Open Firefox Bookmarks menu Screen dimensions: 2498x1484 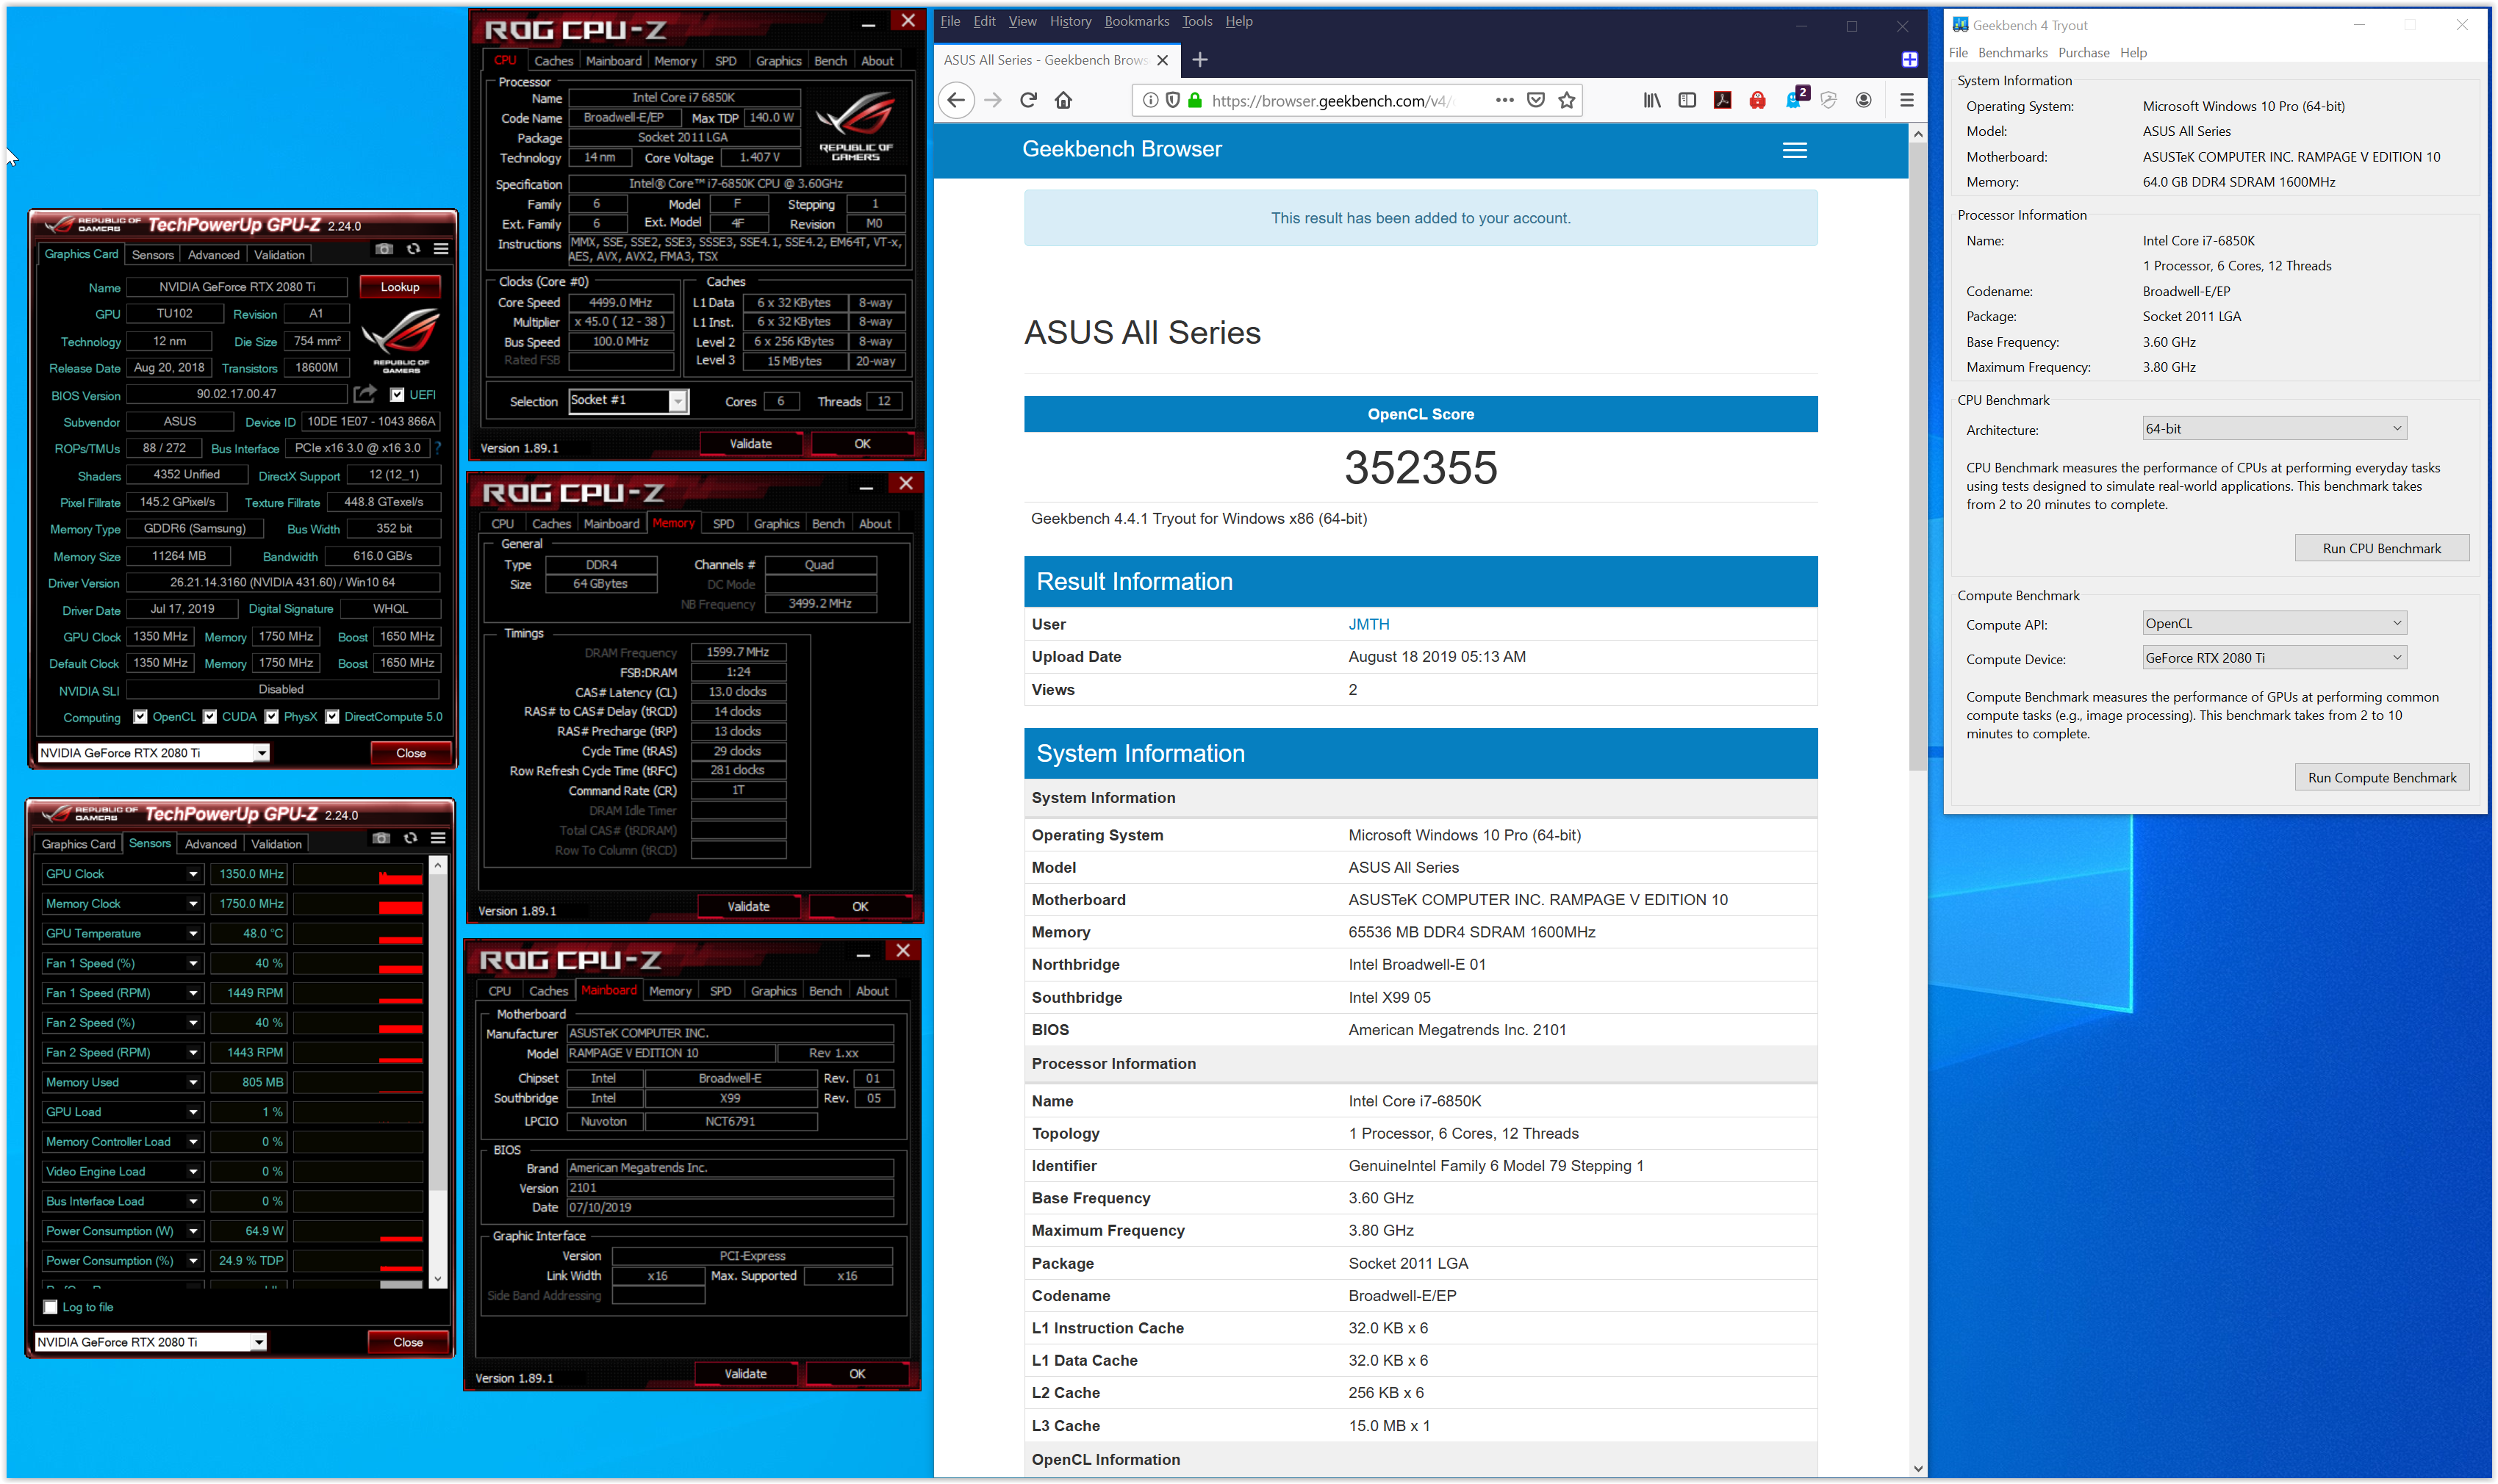click(x=1136, y=21)
